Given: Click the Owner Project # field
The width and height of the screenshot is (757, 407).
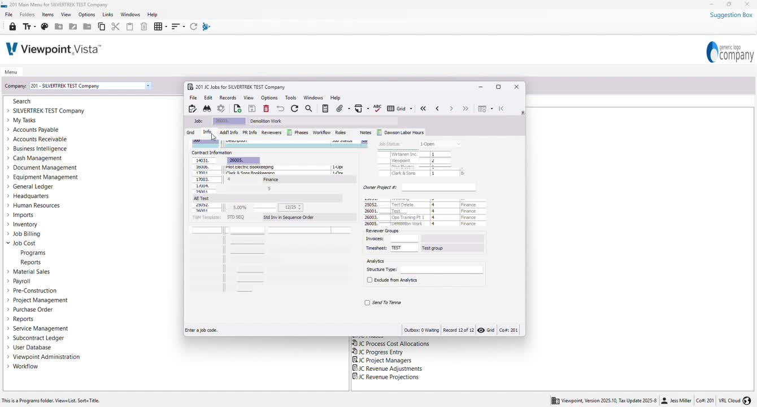Looking at the screenshot, I should 438,187.
